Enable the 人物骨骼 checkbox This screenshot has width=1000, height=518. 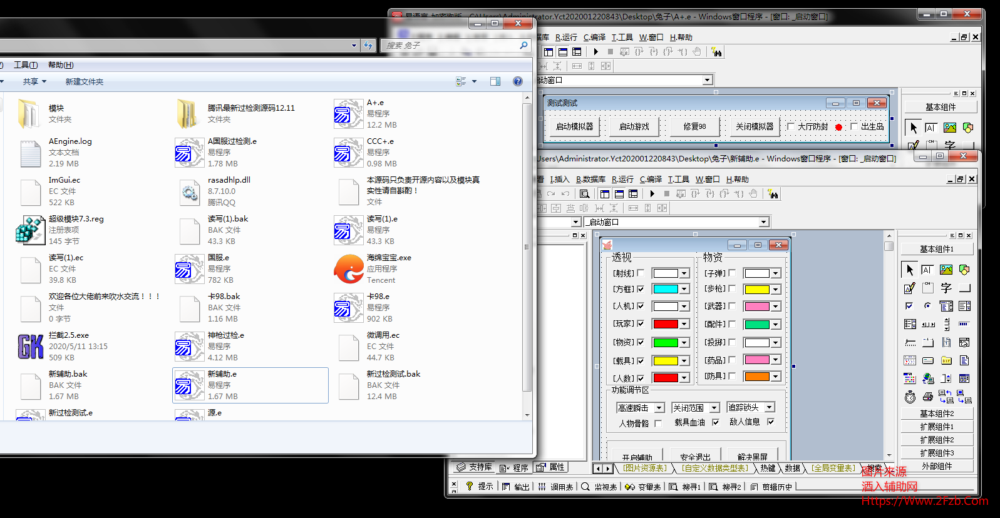point(658,424)
